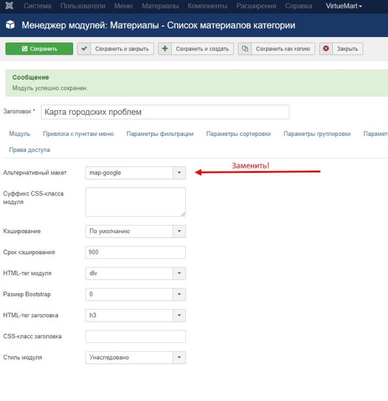Click the Заголовок title input field
This screenshot has height=401, width=388.
[165, 112]
